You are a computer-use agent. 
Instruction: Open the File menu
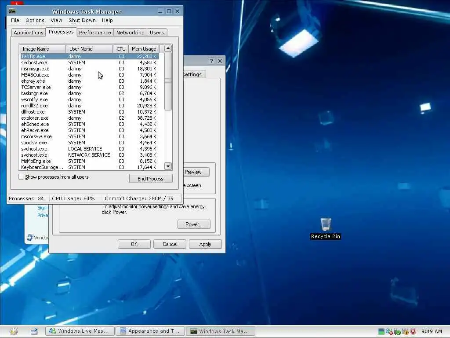[15, 20]
